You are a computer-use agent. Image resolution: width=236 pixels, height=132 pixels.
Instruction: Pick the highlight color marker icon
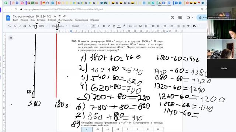click(124, 26)
